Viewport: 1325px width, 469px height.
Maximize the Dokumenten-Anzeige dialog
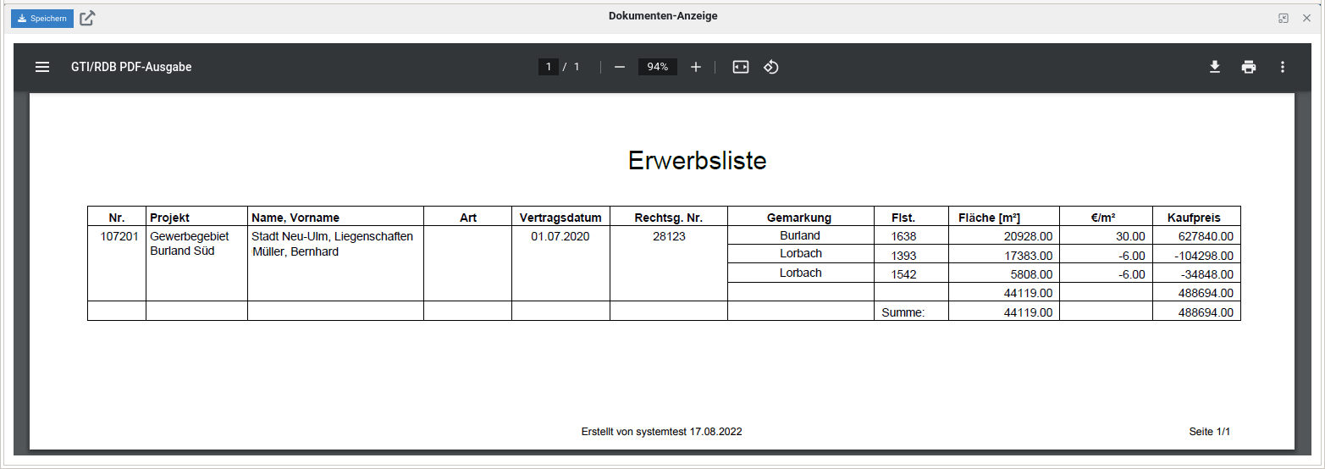coord(1284,18)
